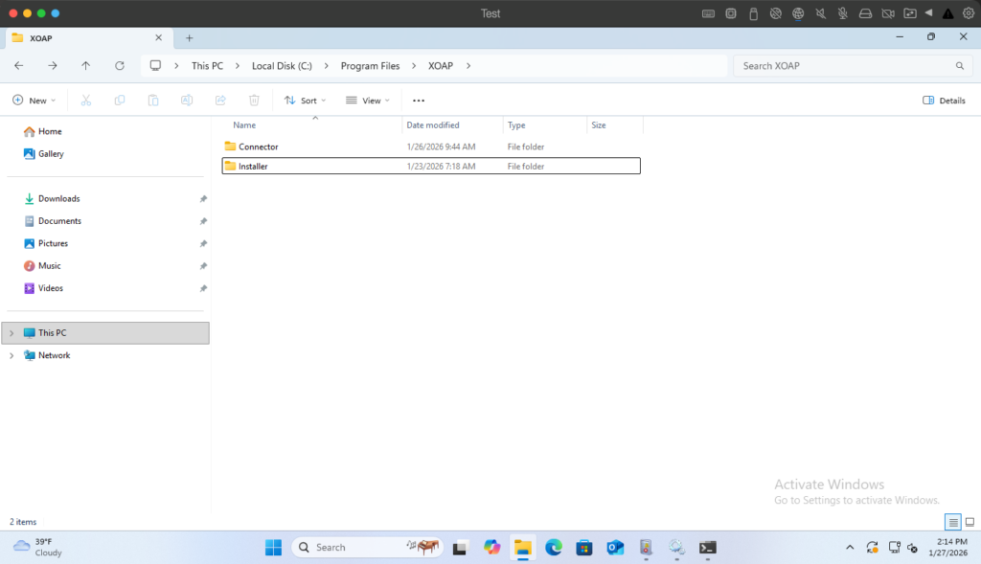The height and width of the screenshot is (564, 981).
Task: Expand the Network tree node
Action: [11, 355]
